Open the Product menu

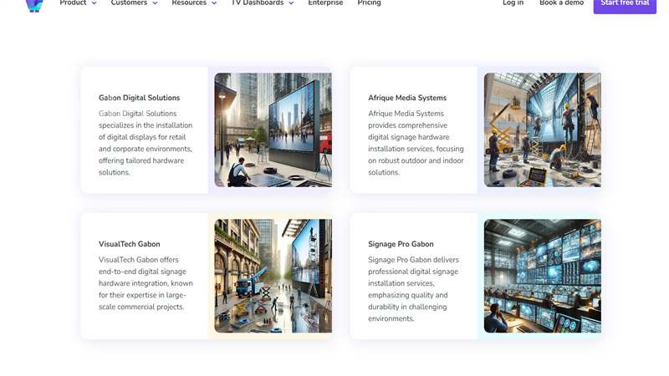tap(73, 3)
